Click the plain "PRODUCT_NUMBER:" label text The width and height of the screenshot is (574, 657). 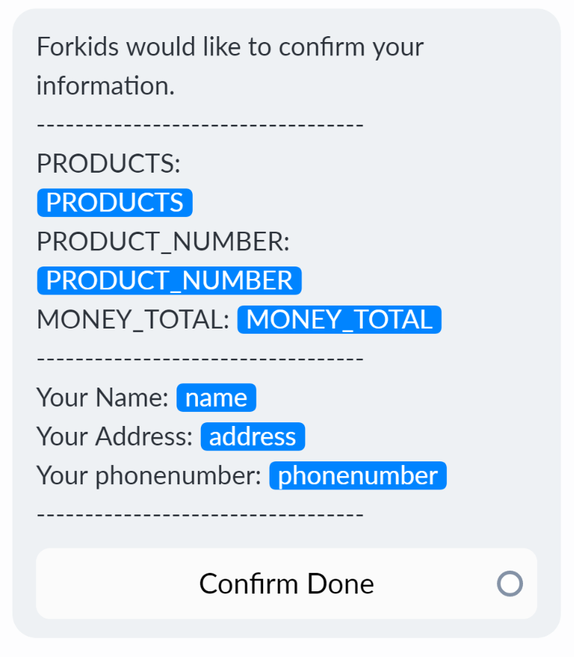pos(163,242)
